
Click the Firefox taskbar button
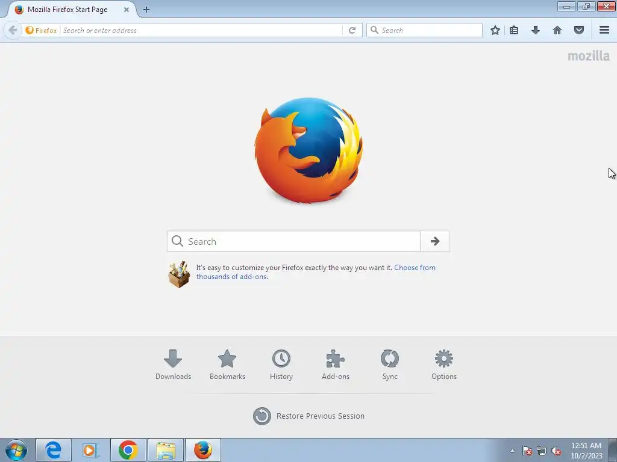point(203,450)
